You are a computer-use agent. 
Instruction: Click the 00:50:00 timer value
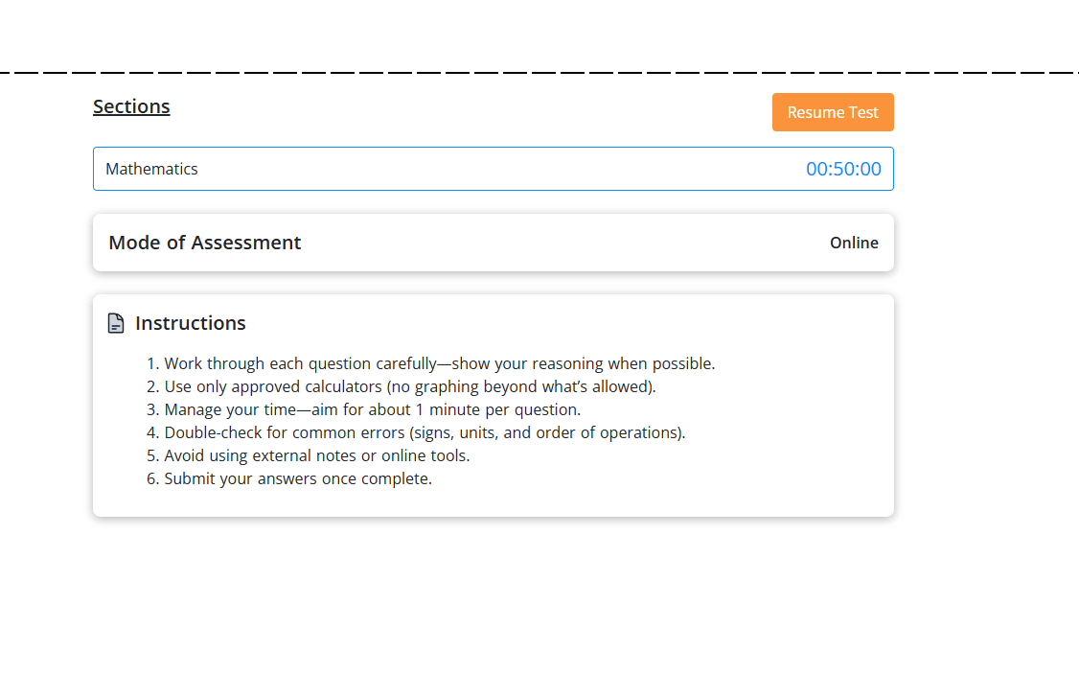click(x=843, y=169)
